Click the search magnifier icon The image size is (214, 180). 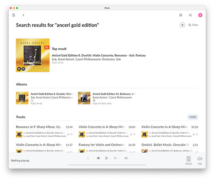[x=190, y=15]
